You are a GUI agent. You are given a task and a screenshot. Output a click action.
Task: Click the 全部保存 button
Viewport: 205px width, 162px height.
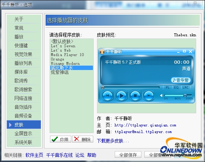coord(128,155)
